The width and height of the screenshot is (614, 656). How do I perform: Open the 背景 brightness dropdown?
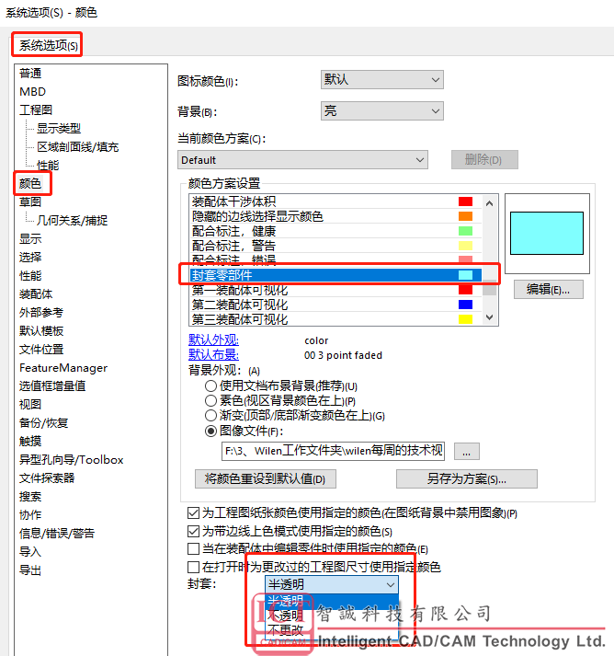[x=381, y=111]
